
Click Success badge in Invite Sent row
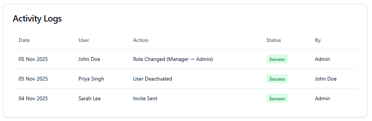coord(277,98)
